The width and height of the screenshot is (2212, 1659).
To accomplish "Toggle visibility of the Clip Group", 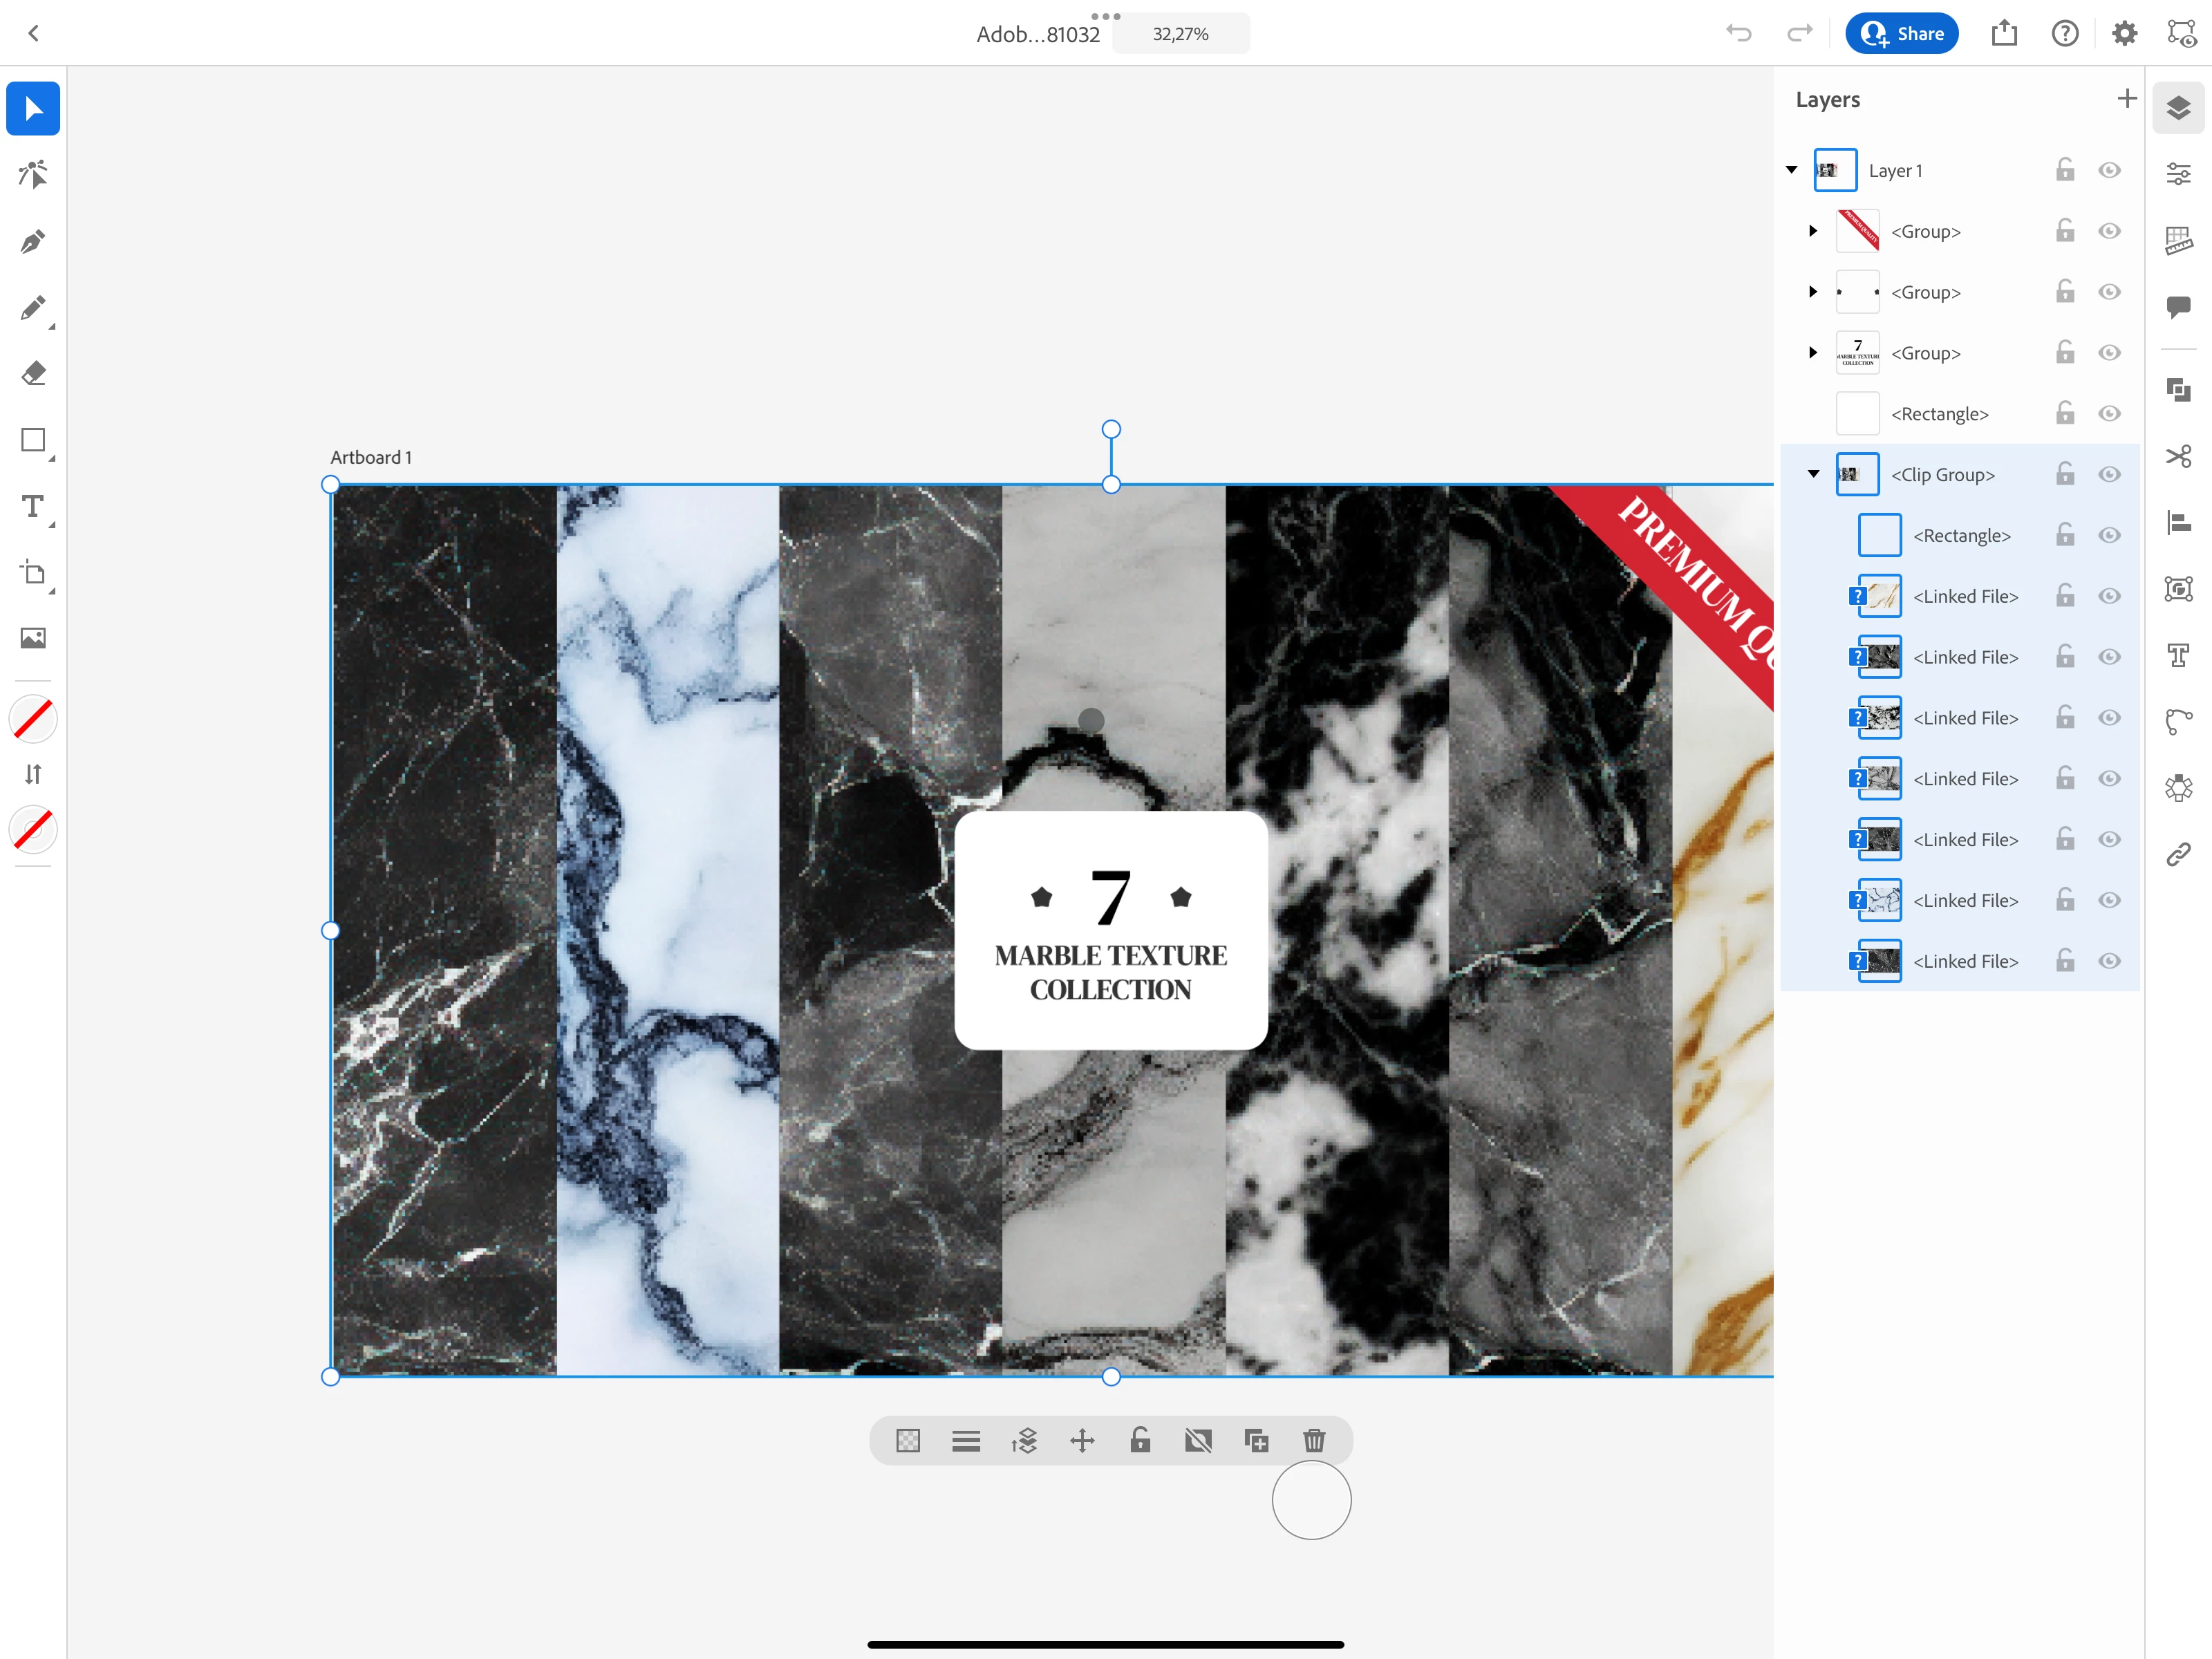I will pos(2109,475).
